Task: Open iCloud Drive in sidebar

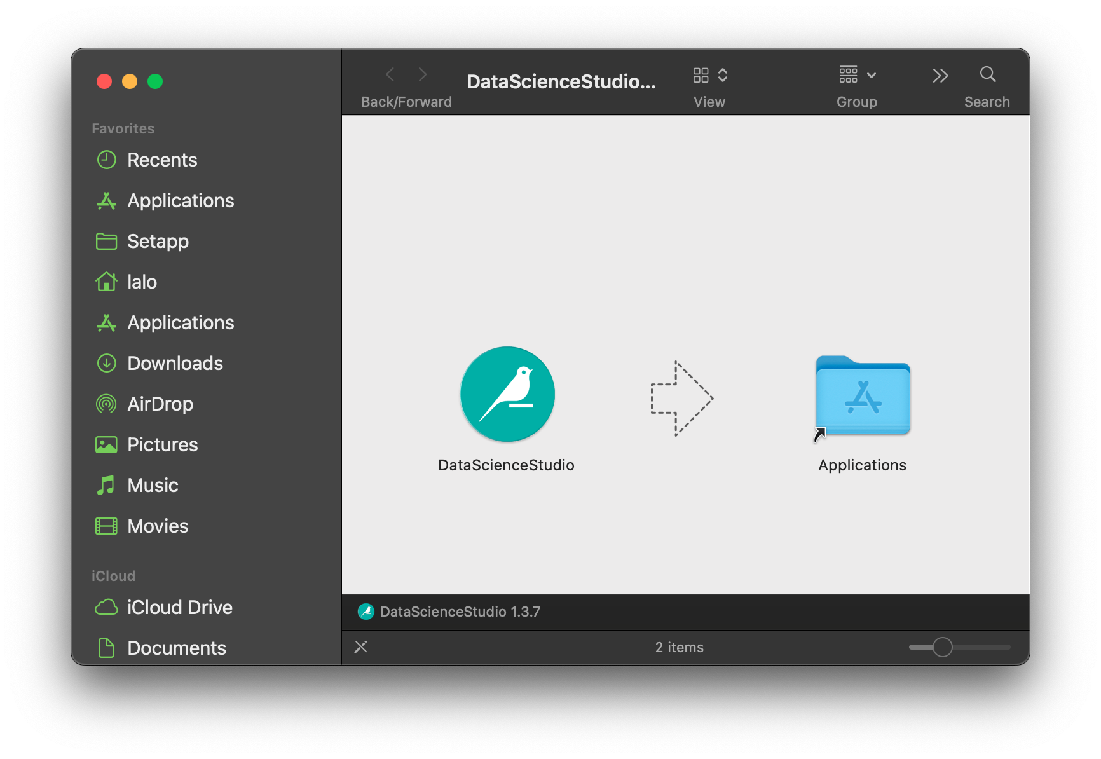Action: 179,608
